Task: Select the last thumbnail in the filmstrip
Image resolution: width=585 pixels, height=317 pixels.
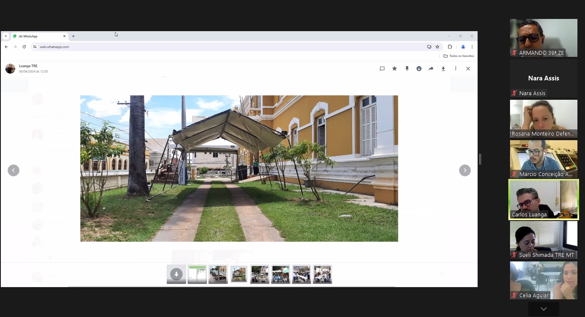Action: [322, 274]
